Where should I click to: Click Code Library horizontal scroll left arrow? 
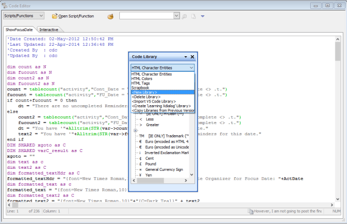tap(134, 180)
